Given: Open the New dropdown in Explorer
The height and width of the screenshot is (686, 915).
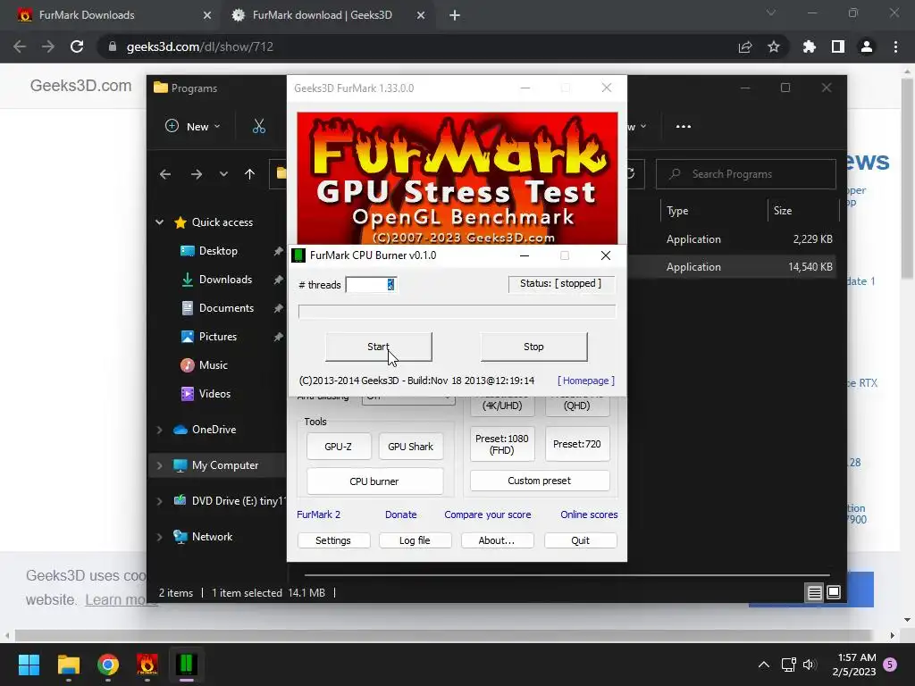Looking at the screenshot, I should pos(193,126).
